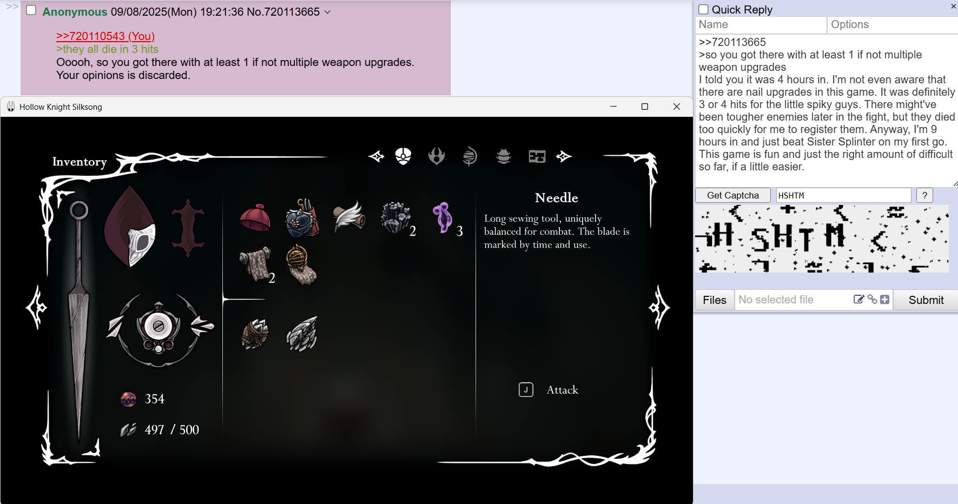This screenshot has height=504, width=958.
Task: Select the dark red crest emblem
Action: coord(188,228)
